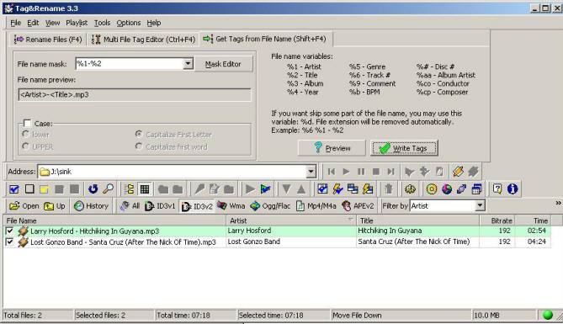This screenshot has height=324, width=563.
Task: Sort by the Artist column header
Action: (291, 220)
